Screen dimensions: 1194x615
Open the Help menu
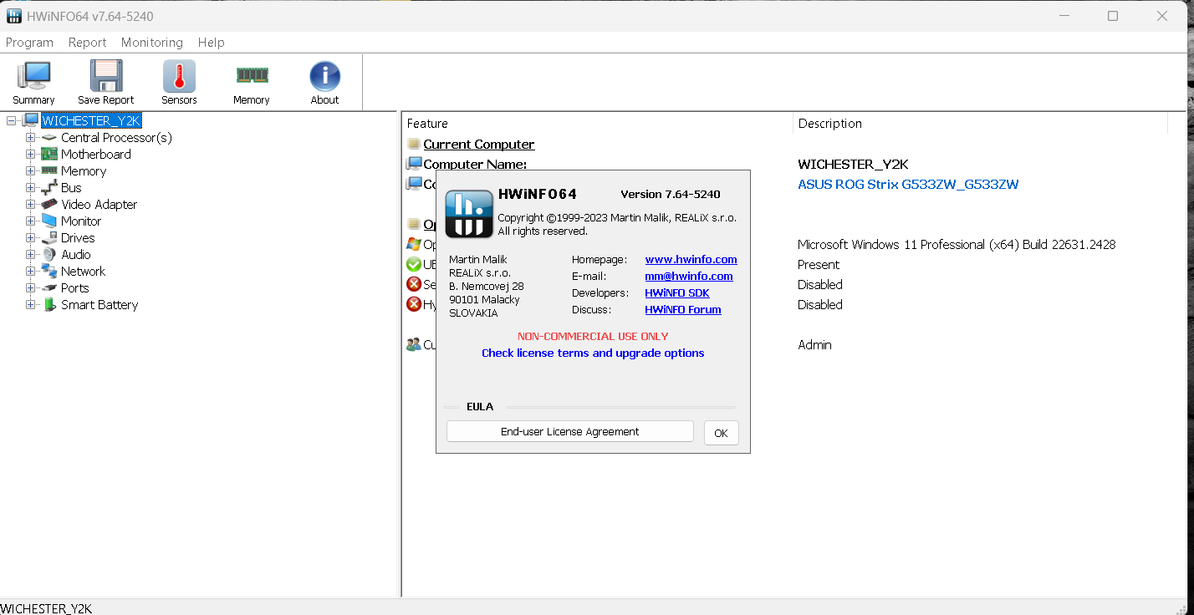click(x=211, y=43)
